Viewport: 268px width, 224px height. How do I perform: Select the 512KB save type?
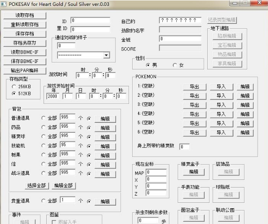click(x=14, y=94)
